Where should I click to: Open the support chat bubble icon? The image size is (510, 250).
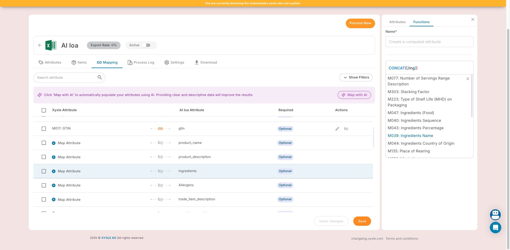pos(495,228)
